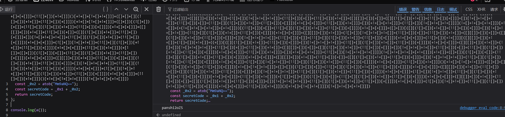The width and height of the screenshot is (505, 117).
Task: Pretty print code with braces icon
Action: click(x=106, y=9)
